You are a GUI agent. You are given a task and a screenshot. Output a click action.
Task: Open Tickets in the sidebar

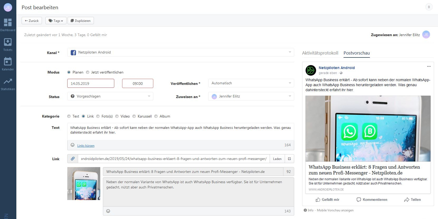pyautogui.click(x=8, y=42)
